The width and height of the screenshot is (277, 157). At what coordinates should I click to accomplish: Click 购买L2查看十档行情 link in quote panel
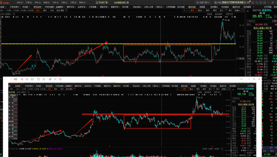tap(262, 28)
